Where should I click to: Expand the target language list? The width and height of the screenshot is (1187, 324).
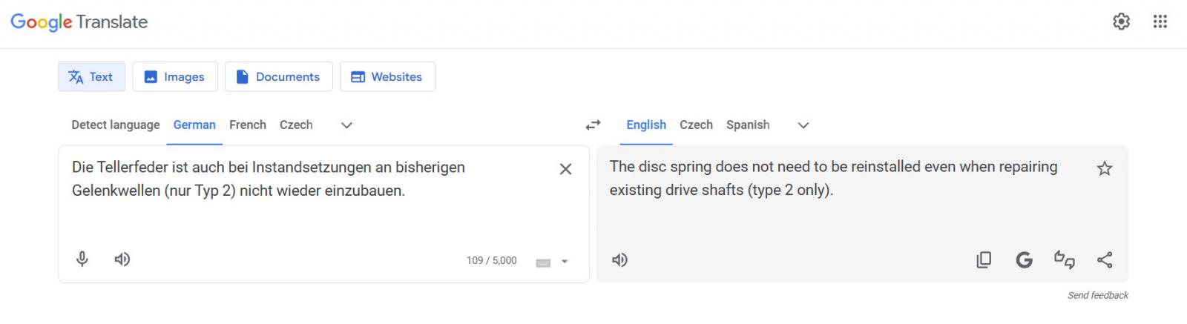(803, 125)
